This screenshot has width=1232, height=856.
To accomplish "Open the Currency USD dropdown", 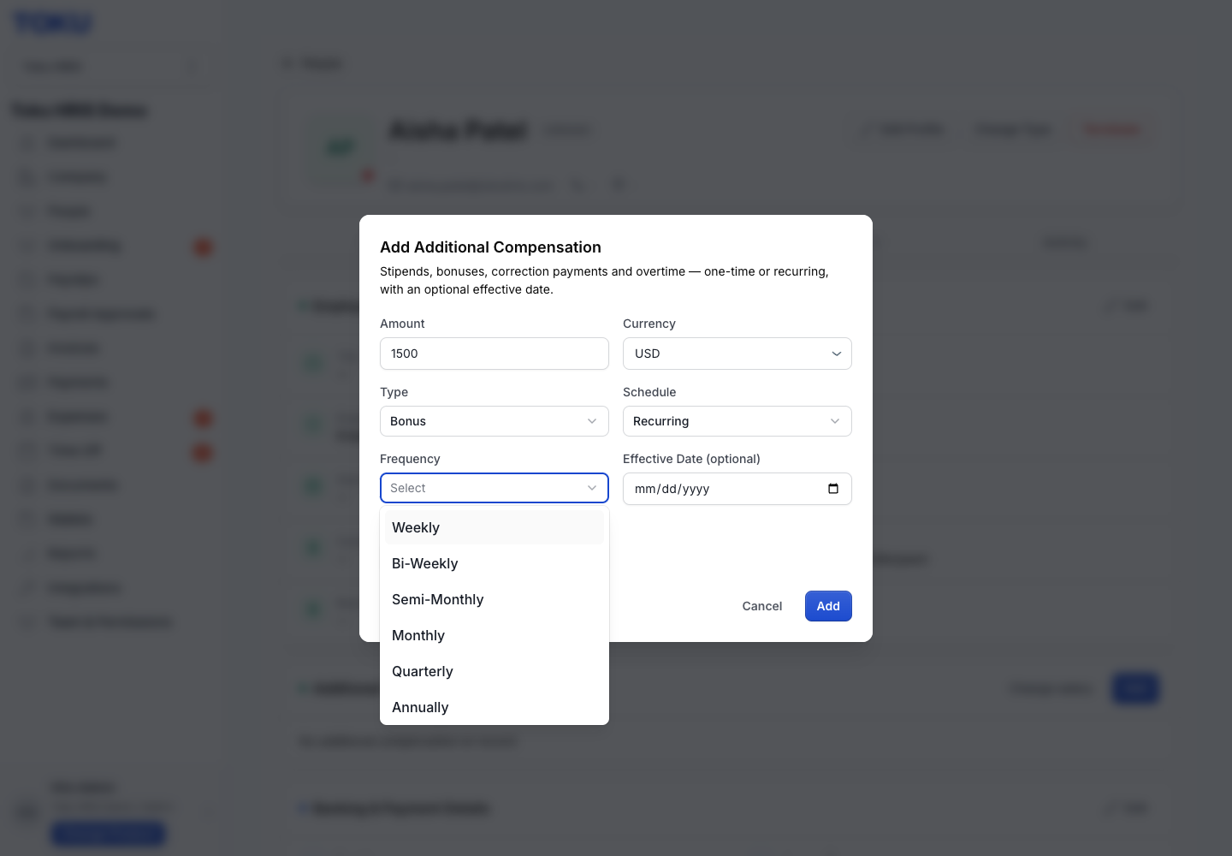I will coord(737,354).
